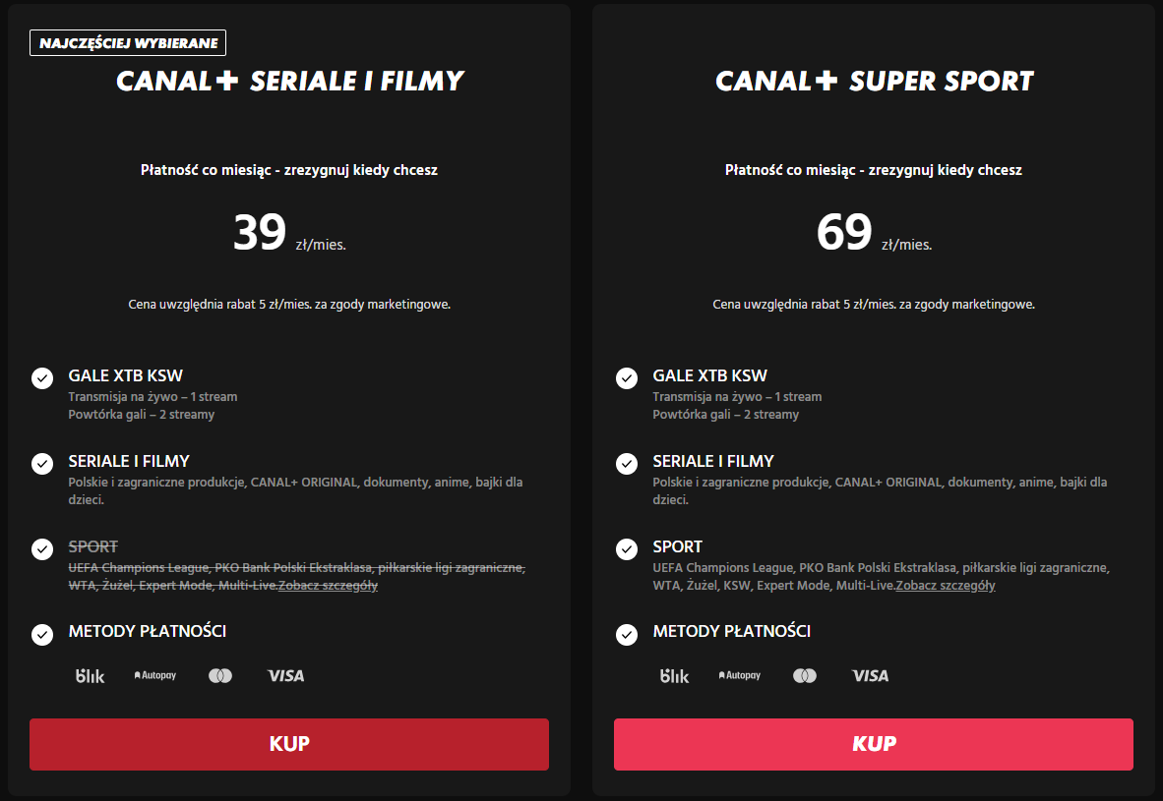Click crossed-out SPORT checkmark in Seriale i Filmy plan
The height and width of the screenshot is (801, 1163).
pyautogui.click(x=42, y=549)
